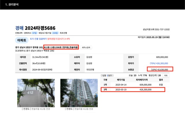This screenshot has height=138, width=185.
Task: Click the 최저가 (70%) 426,300,000 value
Action: (x=159, y=63)
